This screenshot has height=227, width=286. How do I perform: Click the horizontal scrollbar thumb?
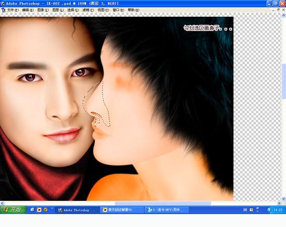[x=163, y=203]
